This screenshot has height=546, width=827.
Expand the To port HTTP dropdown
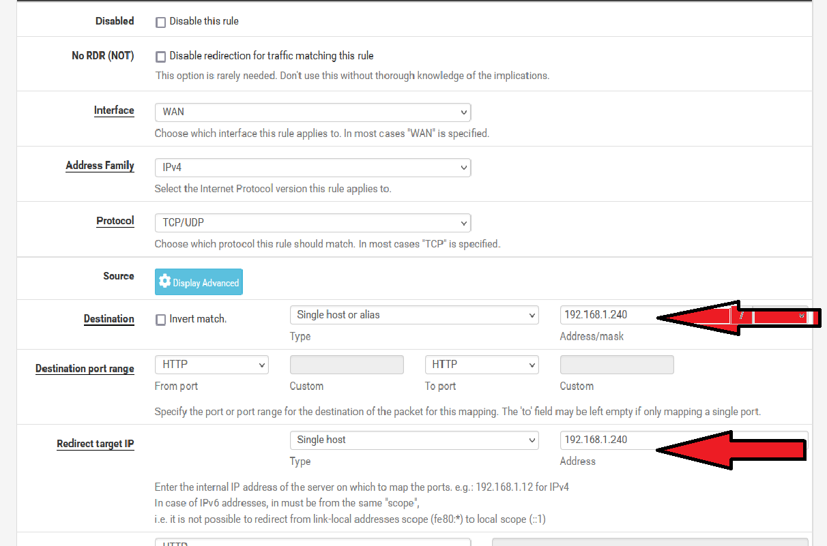tap(482, 365)
